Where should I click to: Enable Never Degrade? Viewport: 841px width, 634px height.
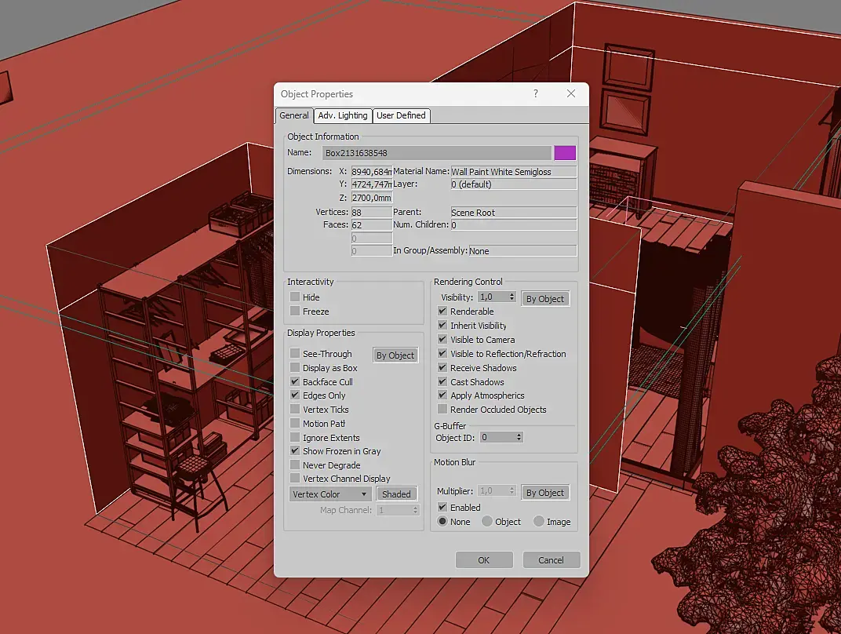[295, 465]
